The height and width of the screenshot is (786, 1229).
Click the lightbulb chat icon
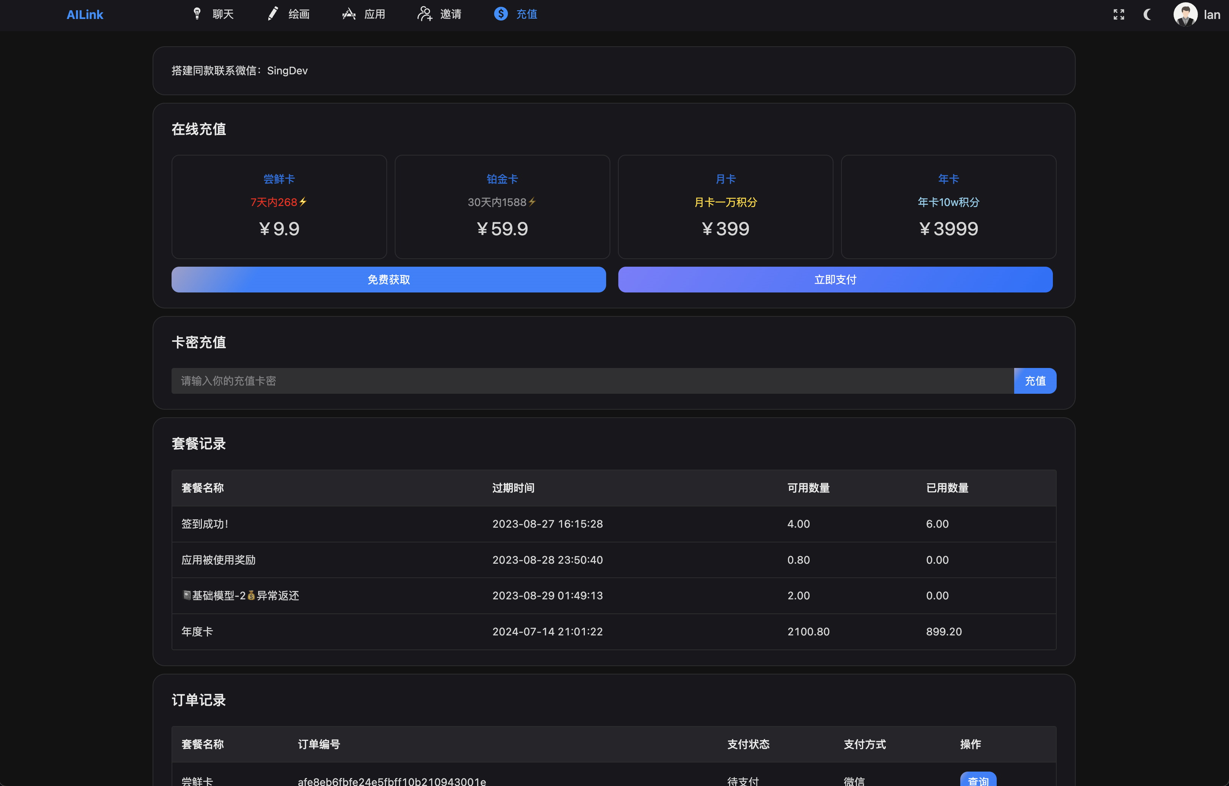coord(197,14)
